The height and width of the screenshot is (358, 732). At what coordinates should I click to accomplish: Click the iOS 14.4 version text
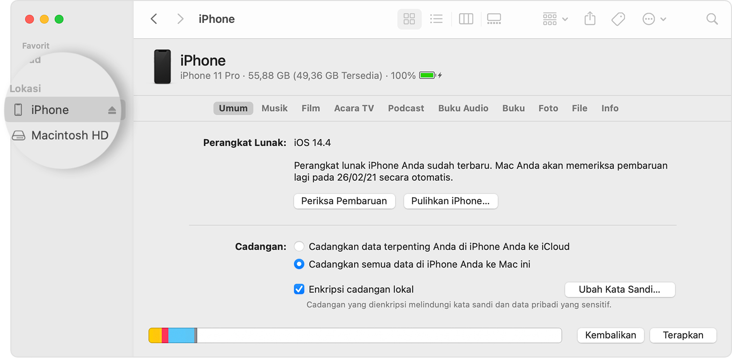coord(313,143)
